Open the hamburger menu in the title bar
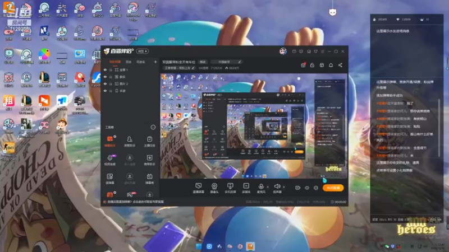 323,52
